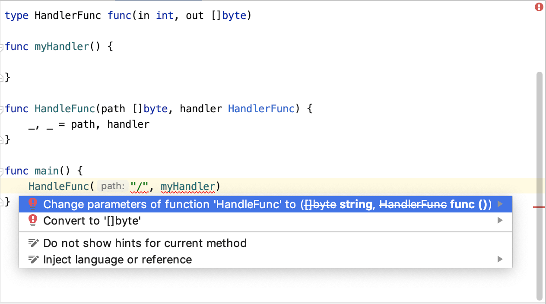This screenshot has width=546, height=304.
Task: Click the fold marker beside 'func HandleFunc'
Action: coord(2,109)
